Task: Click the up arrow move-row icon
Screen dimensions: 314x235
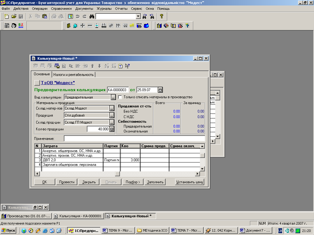Action: (x=93, y=66)
